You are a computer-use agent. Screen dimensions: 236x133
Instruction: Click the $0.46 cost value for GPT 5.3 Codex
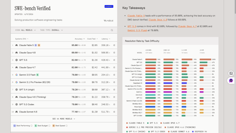pyautogui.click(x=95, y=104)
